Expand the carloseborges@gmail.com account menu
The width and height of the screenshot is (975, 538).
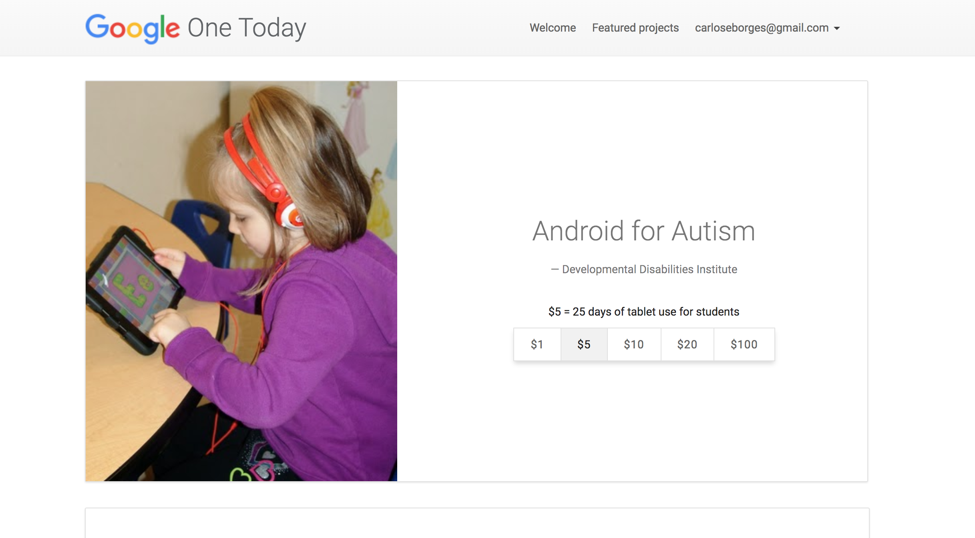point(767,28)
